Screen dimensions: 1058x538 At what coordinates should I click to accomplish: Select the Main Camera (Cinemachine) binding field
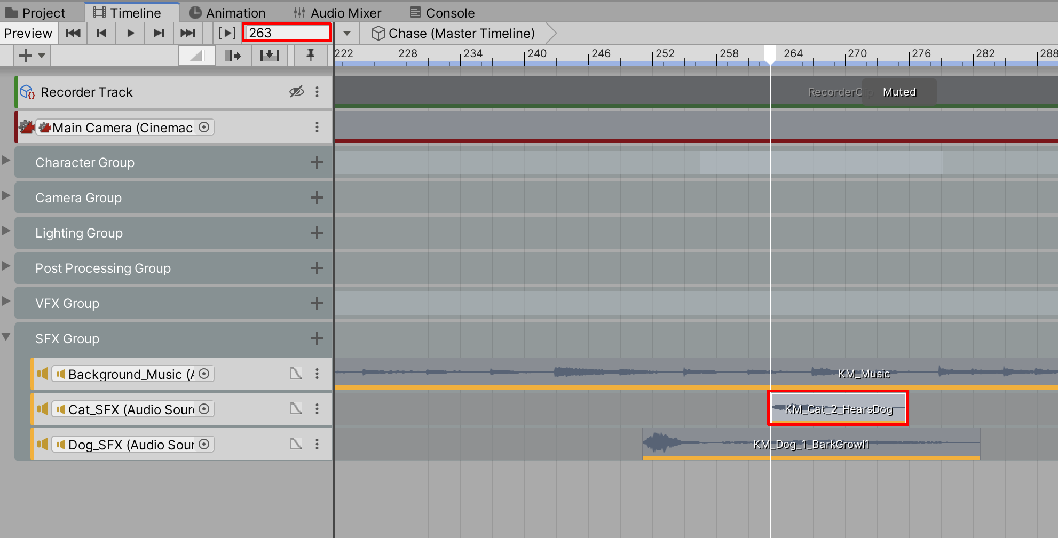click(x=125, y=127)
